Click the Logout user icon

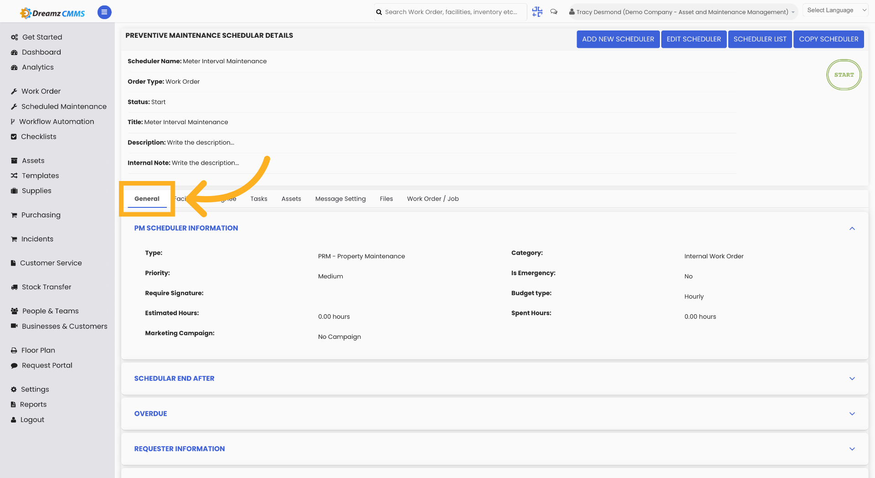point(14,420)
